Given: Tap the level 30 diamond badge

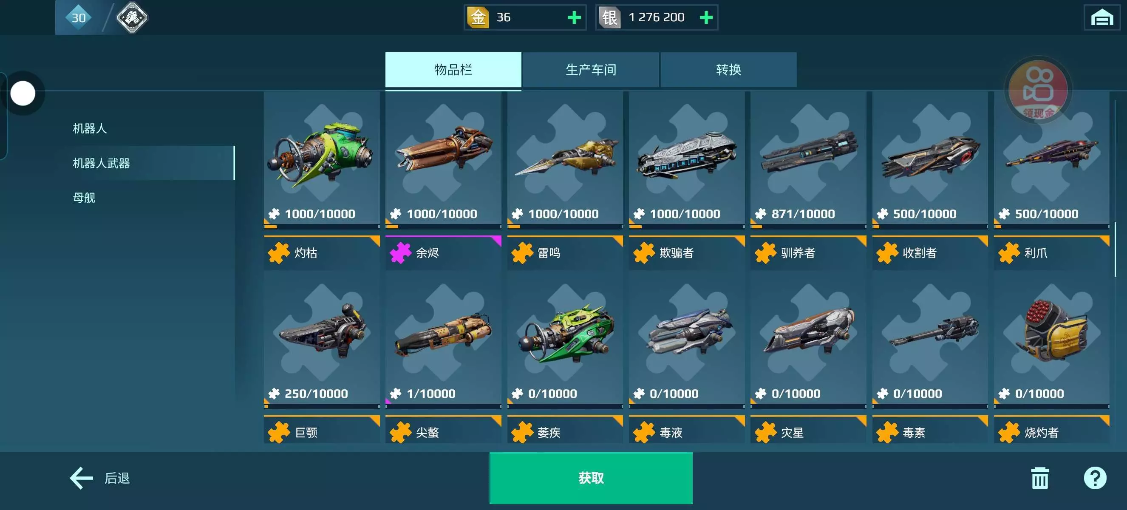Looking at the screenshot, I should pos(79,17).
